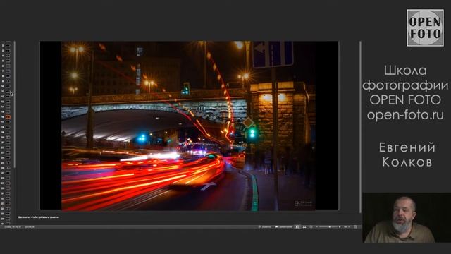
Task: Switch to Normal view in status bar
Action: point(297,227)
